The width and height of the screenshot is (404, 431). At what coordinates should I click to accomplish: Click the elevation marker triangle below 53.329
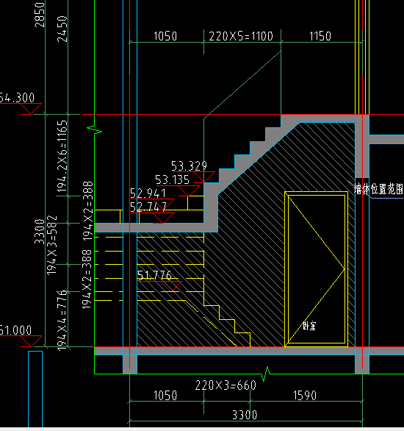click(x=204, y=177)
